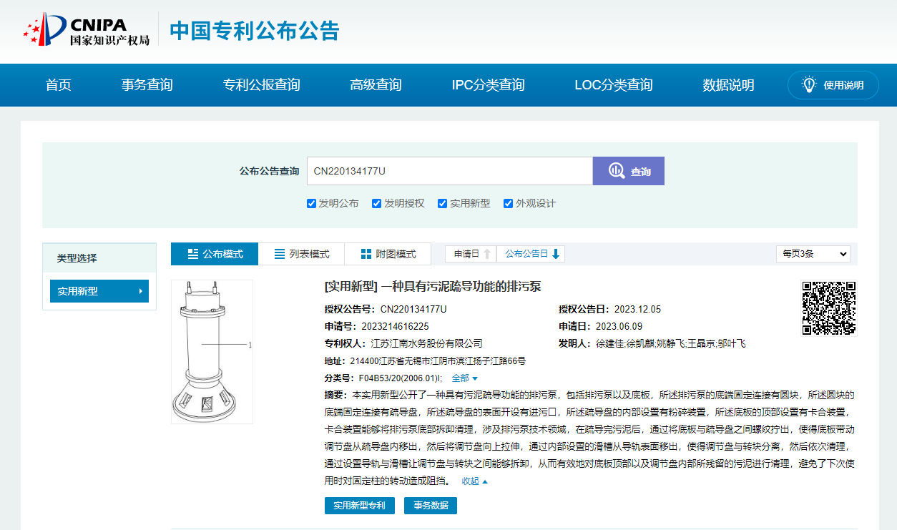Uncheck the 实用新型 checkbox
Screen dimensions: 897x530
pyautogui.click(x=442, y=203)
